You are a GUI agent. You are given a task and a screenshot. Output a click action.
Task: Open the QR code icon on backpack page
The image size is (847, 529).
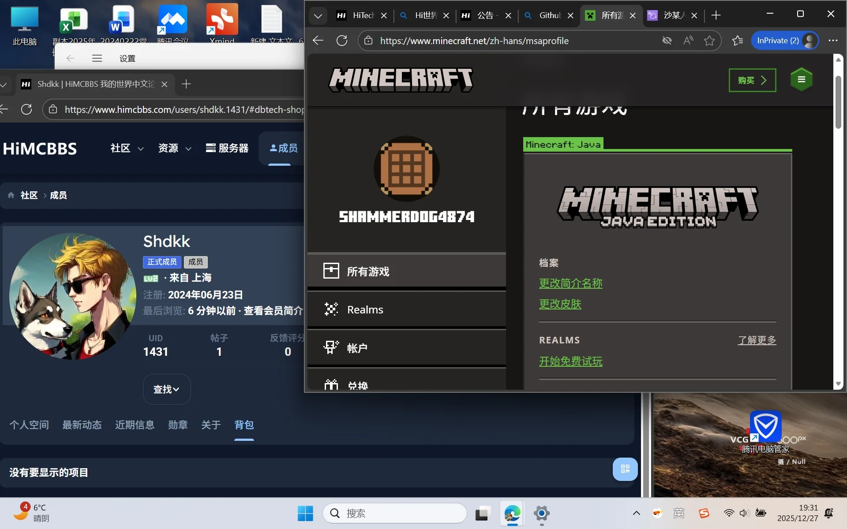(625, 469)
